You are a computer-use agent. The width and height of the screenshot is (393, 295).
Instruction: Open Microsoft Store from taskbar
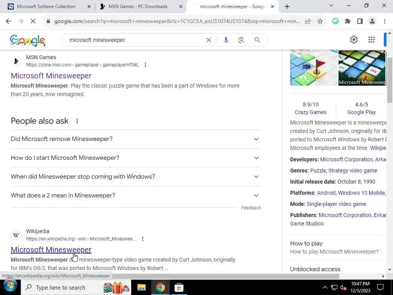179,287
